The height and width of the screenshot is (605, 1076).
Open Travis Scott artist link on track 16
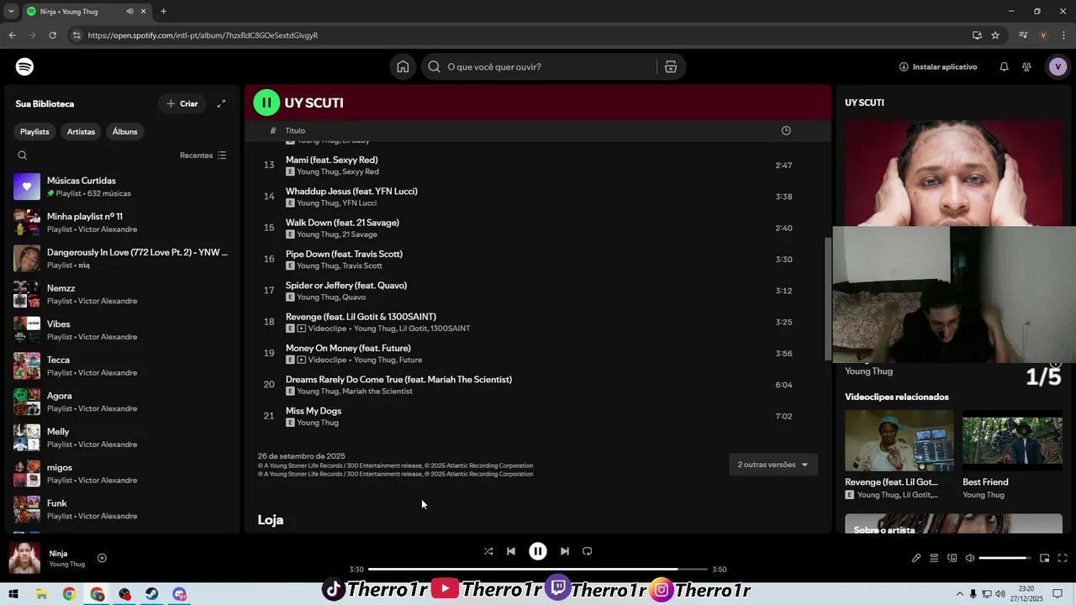pos(361,266)
